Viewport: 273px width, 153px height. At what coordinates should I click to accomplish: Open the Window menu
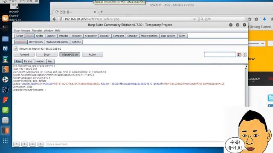click(x=49, y=31)
